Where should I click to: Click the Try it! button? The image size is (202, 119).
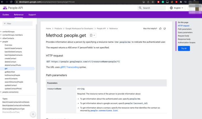coord(184,48)
